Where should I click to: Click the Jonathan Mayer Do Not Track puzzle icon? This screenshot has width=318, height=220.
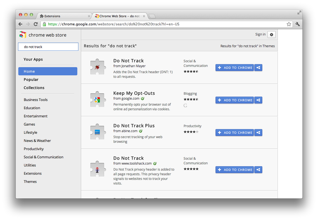97,67
